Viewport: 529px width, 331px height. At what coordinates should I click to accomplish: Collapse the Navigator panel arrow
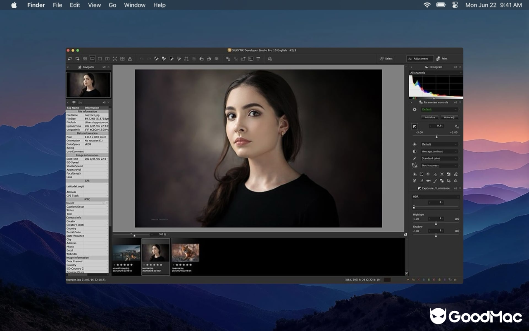click(x=68, y=67)
